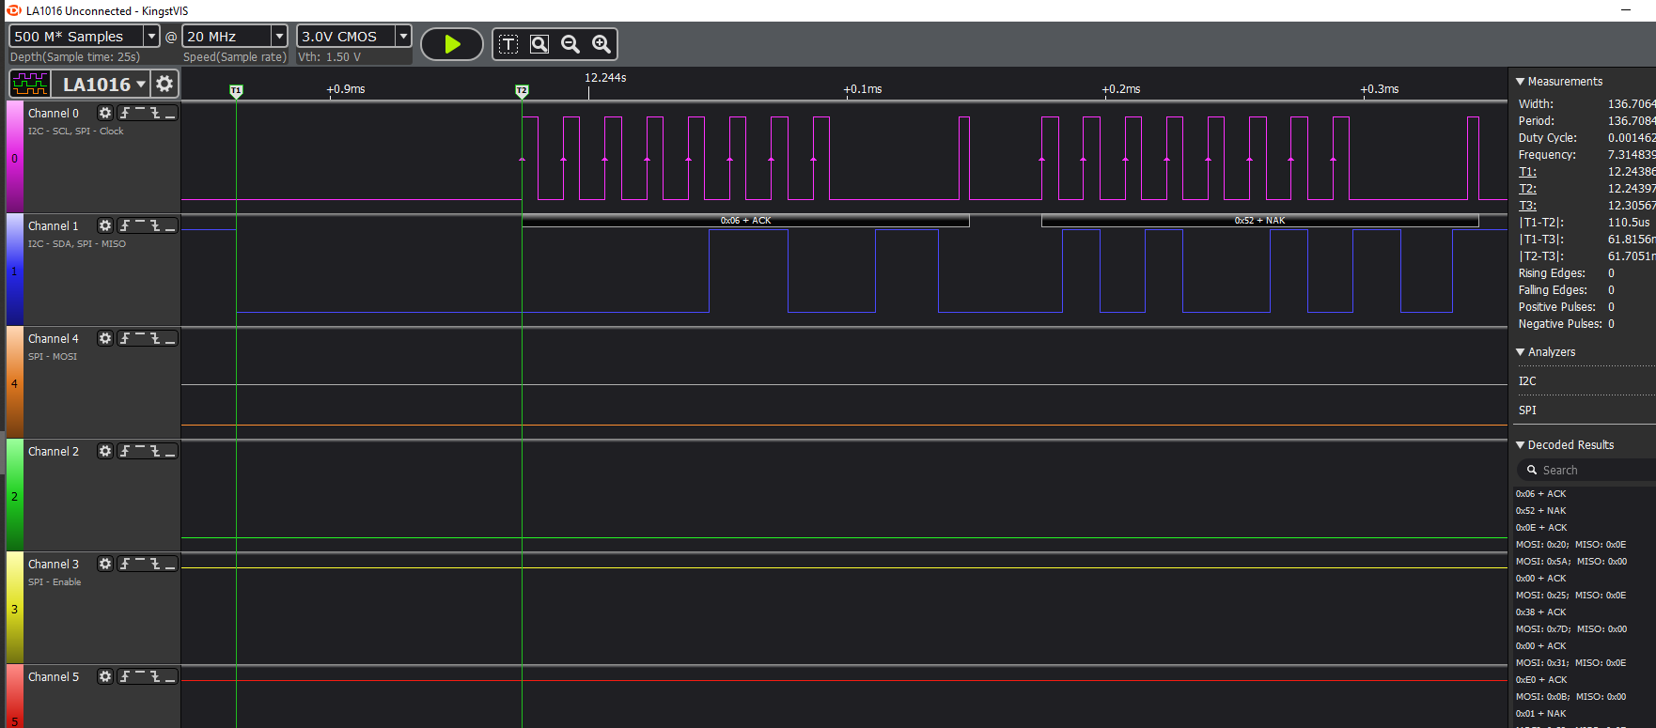Click the Channel 0 magenta color bar
This screenshot has width=1656, height=728.
click(14, 157)
